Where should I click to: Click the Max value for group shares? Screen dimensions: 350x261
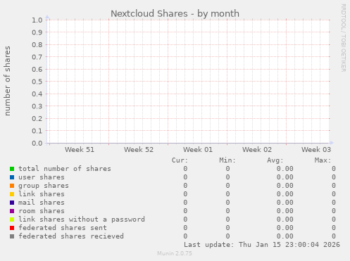tap(334, 186)
